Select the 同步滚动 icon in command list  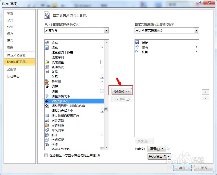[x=47, y=120]
